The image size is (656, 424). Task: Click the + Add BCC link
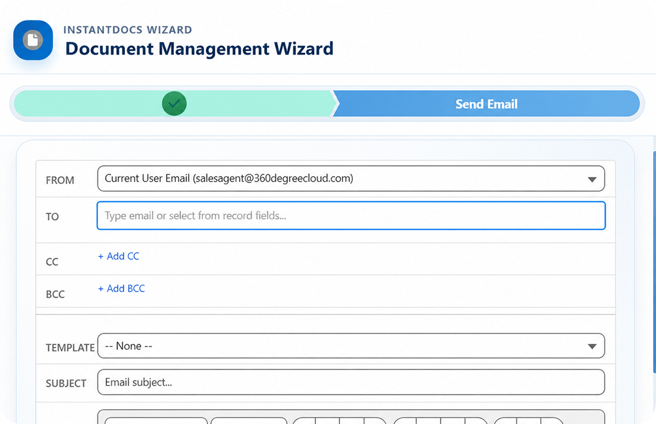tap(121, 289)
